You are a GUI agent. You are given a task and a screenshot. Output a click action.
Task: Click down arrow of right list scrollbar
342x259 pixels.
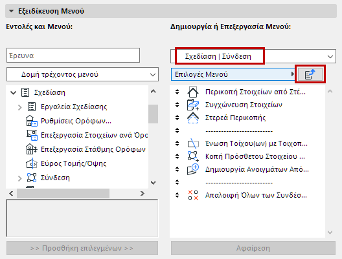pos(330,233)
